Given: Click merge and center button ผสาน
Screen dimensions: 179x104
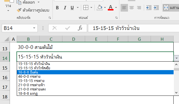Looking at the screenshot, I should pos(171,8).
